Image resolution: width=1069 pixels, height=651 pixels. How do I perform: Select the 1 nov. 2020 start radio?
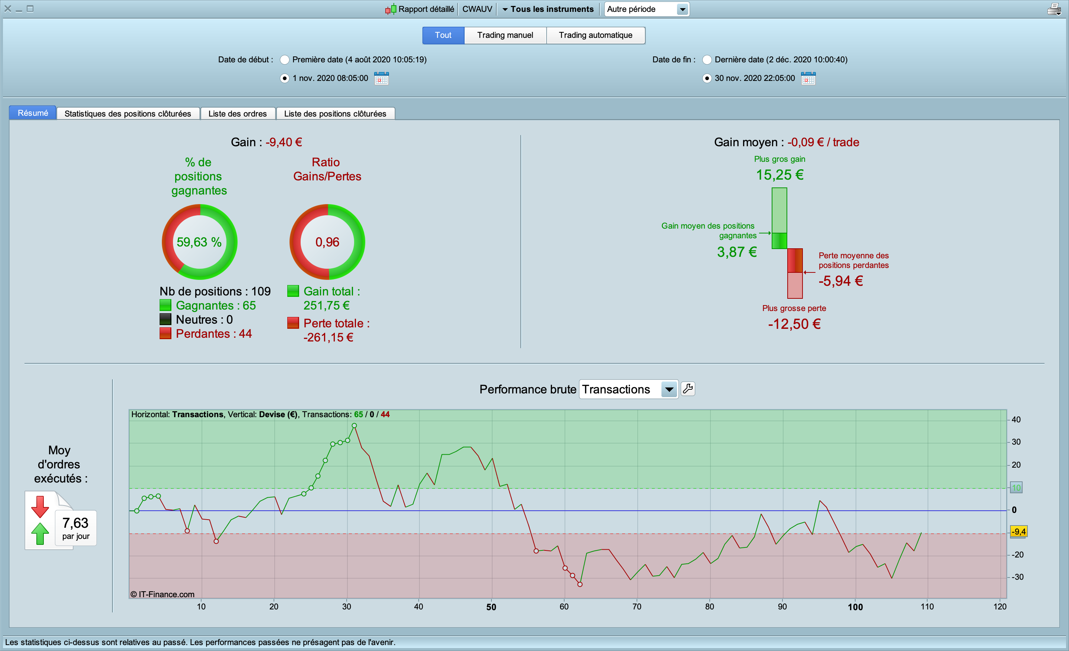285,79
